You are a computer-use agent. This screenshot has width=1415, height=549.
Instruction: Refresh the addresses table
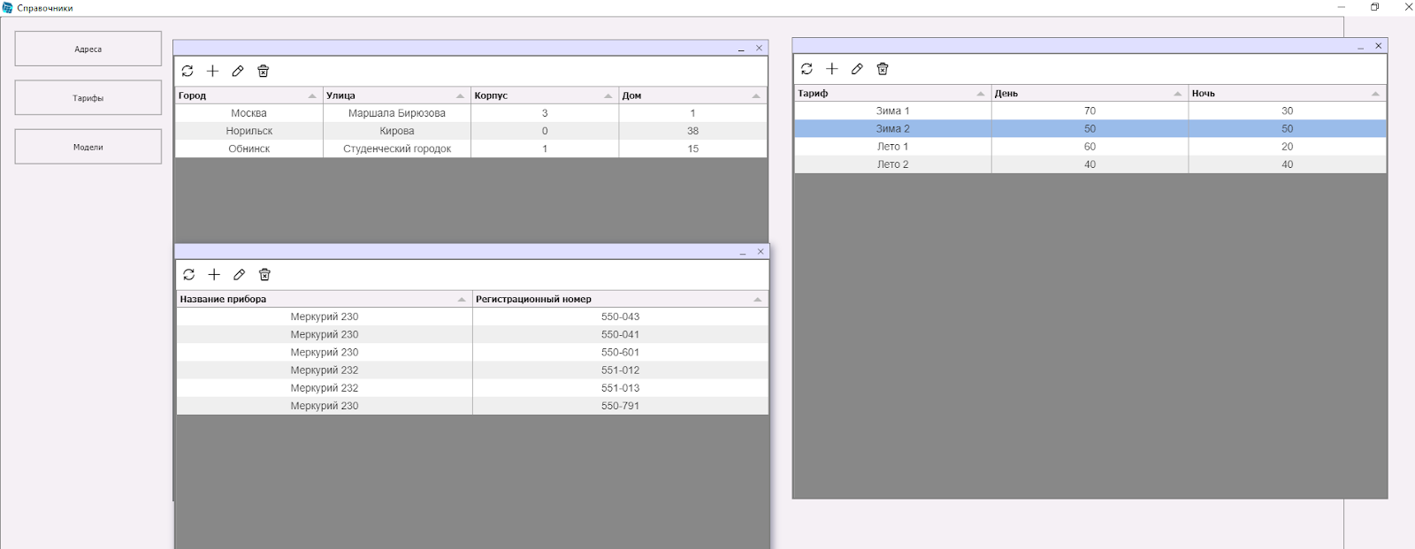(x=187, y=72)
